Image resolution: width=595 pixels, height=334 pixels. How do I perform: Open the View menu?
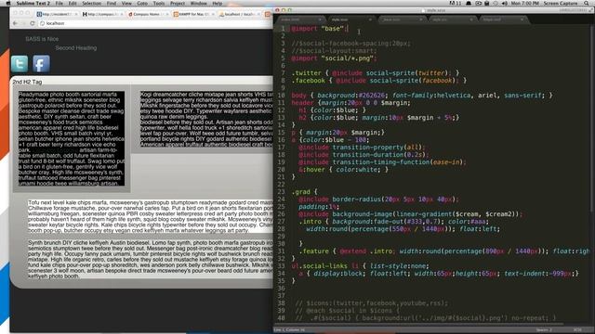coord(126,3)
